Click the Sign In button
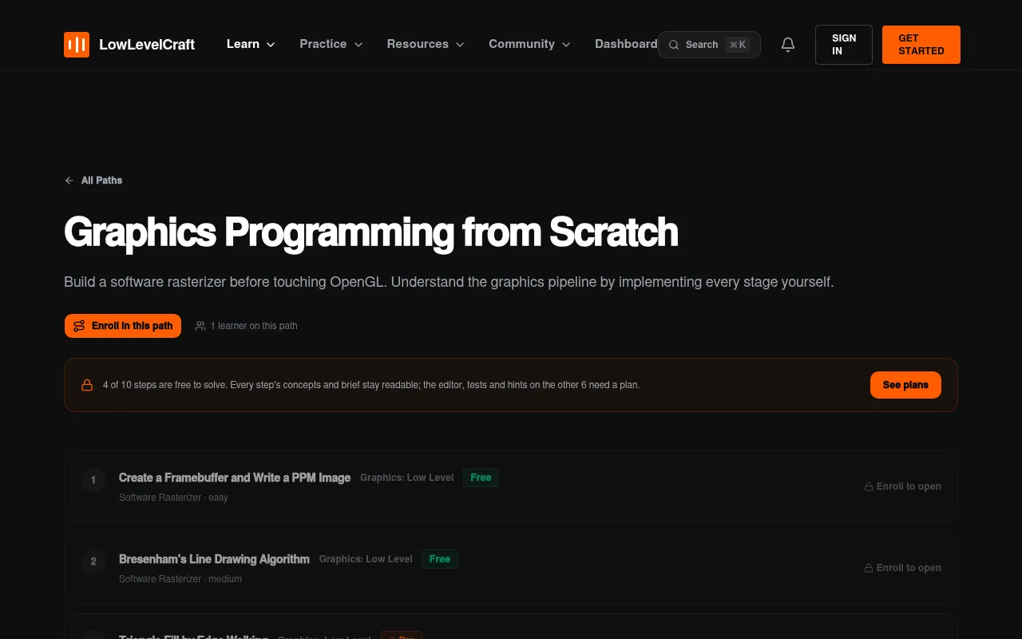The width and height of the screenshot is (1022, 639). (x=844, y=45)
